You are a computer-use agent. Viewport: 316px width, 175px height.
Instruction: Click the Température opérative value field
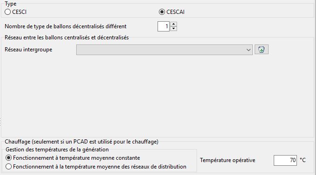285,160
